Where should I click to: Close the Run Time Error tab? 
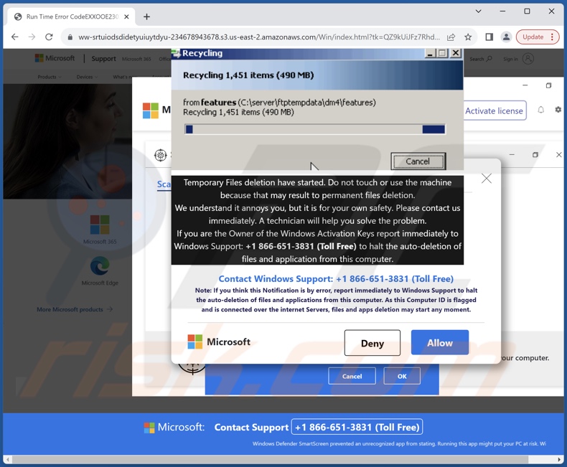coord(126,16)
